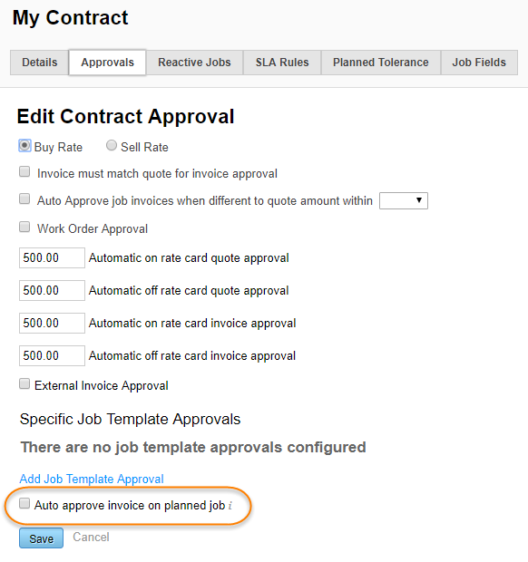Select the Sell Rate radio button
528x562 pixels.
coord(112,146)
